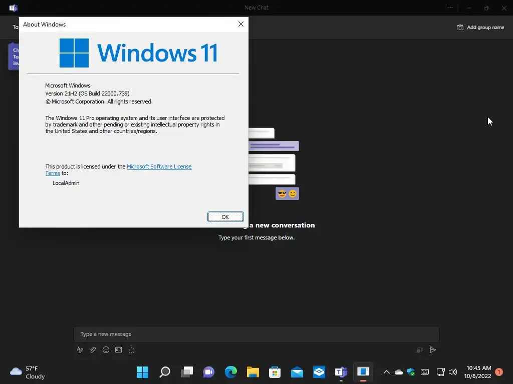
Task: Open the Format text options icon
Action: pyautogui.click(x=80, y=350)
